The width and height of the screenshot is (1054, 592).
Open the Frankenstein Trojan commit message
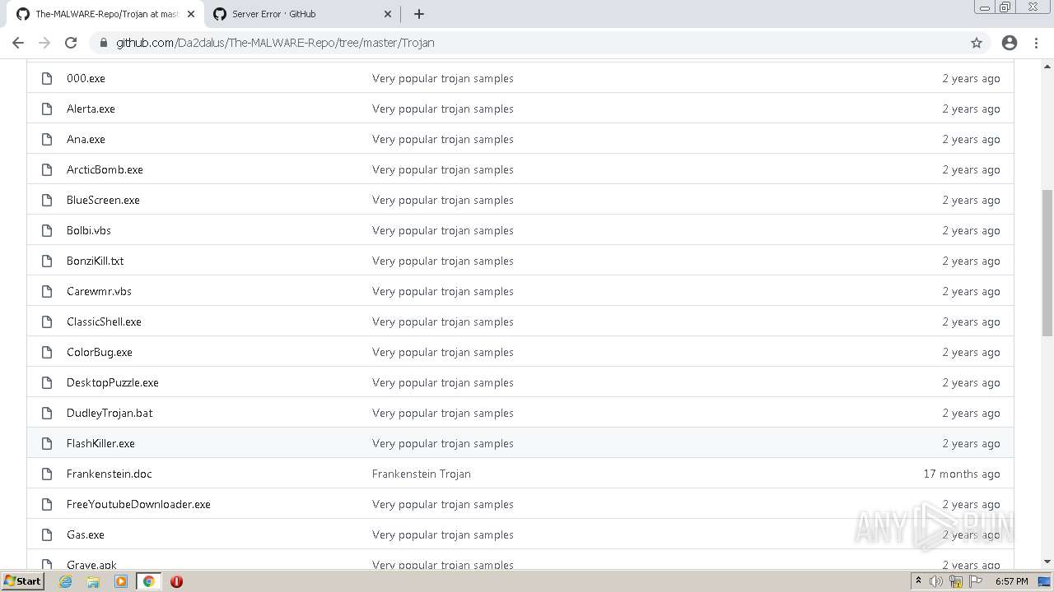(x=422, y=474)
